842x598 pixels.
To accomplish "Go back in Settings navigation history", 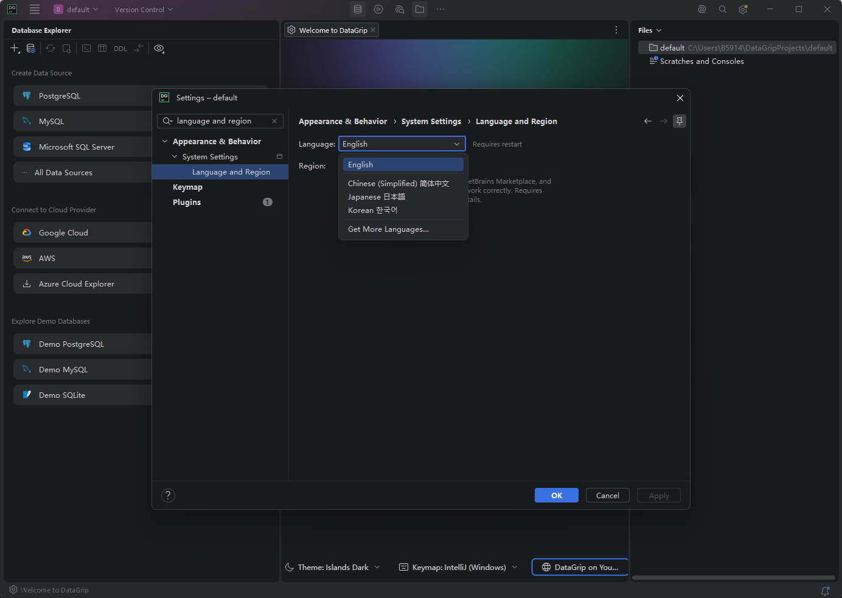I will click(648, 121).
